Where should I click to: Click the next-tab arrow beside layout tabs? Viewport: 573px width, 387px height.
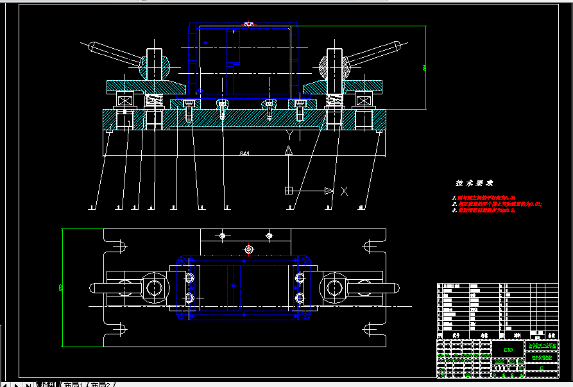17,385
